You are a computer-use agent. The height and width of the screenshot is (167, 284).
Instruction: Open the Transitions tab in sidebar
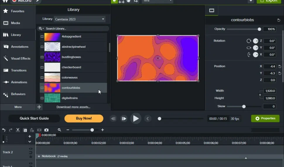tap(18, 70)
